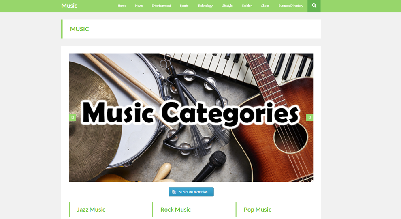Open the Fashion page
401x219 pixels.
click(x=247, y=6)
